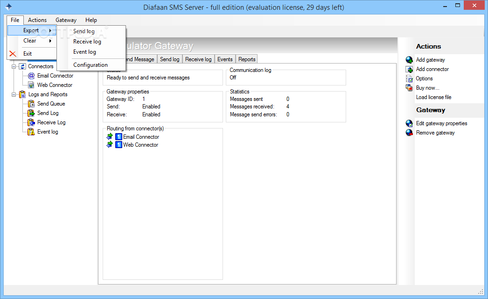Click the Send Log icon in tree

31,113
